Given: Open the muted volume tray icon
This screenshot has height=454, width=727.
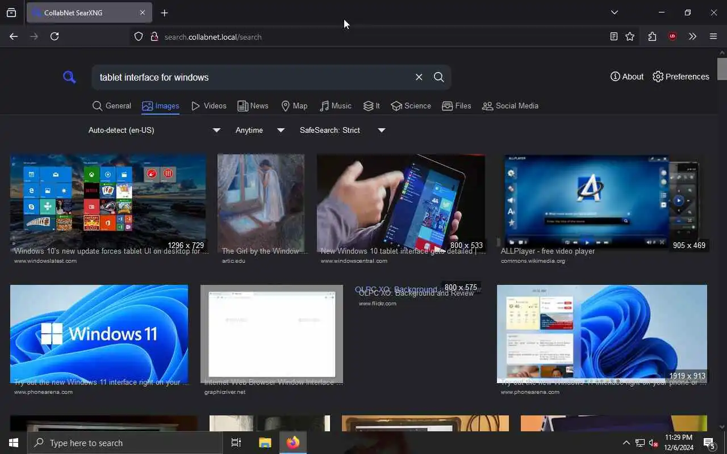Looking at the screenshot, I should (654, 443).
